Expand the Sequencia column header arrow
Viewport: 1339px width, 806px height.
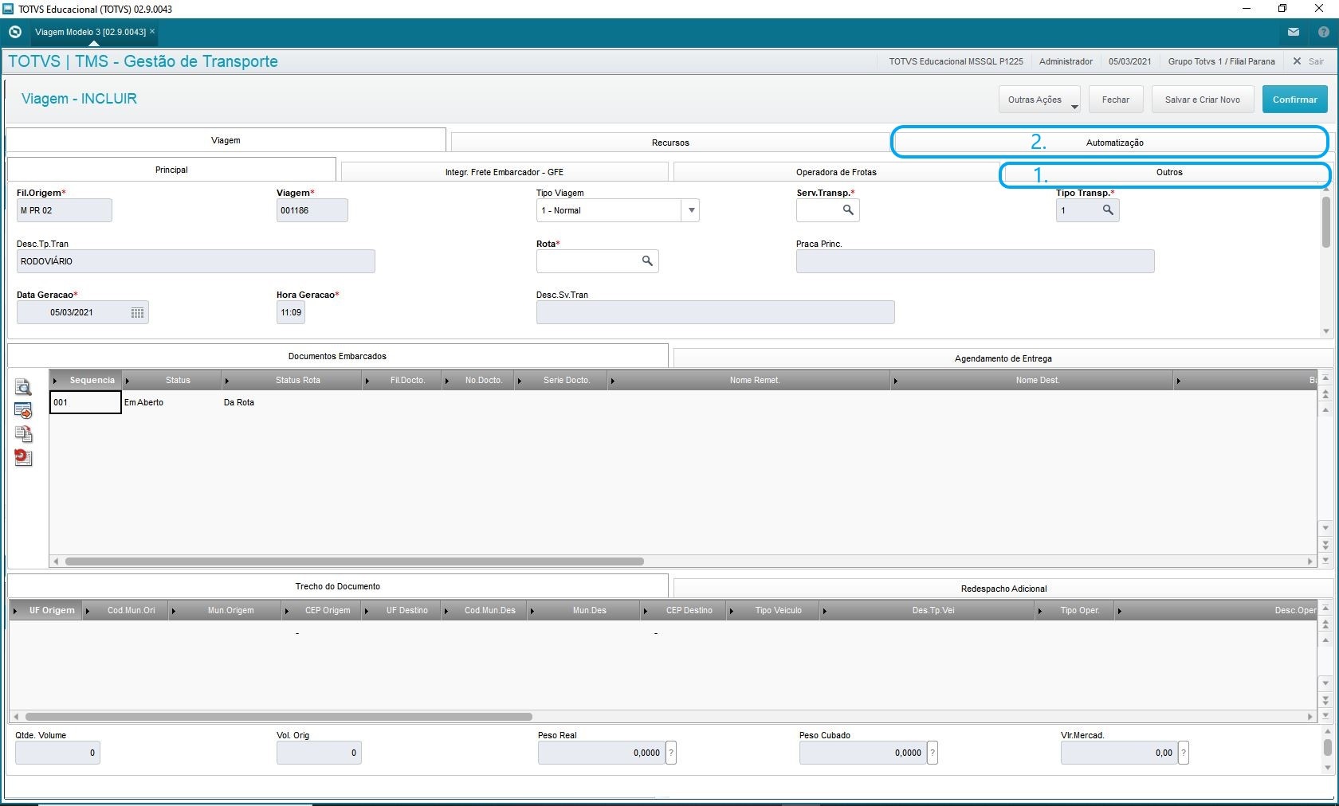point(55,381)
